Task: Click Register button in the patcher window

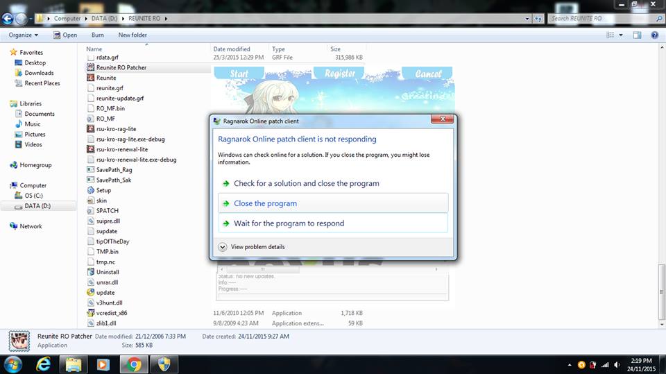Action: click(339, 74)
